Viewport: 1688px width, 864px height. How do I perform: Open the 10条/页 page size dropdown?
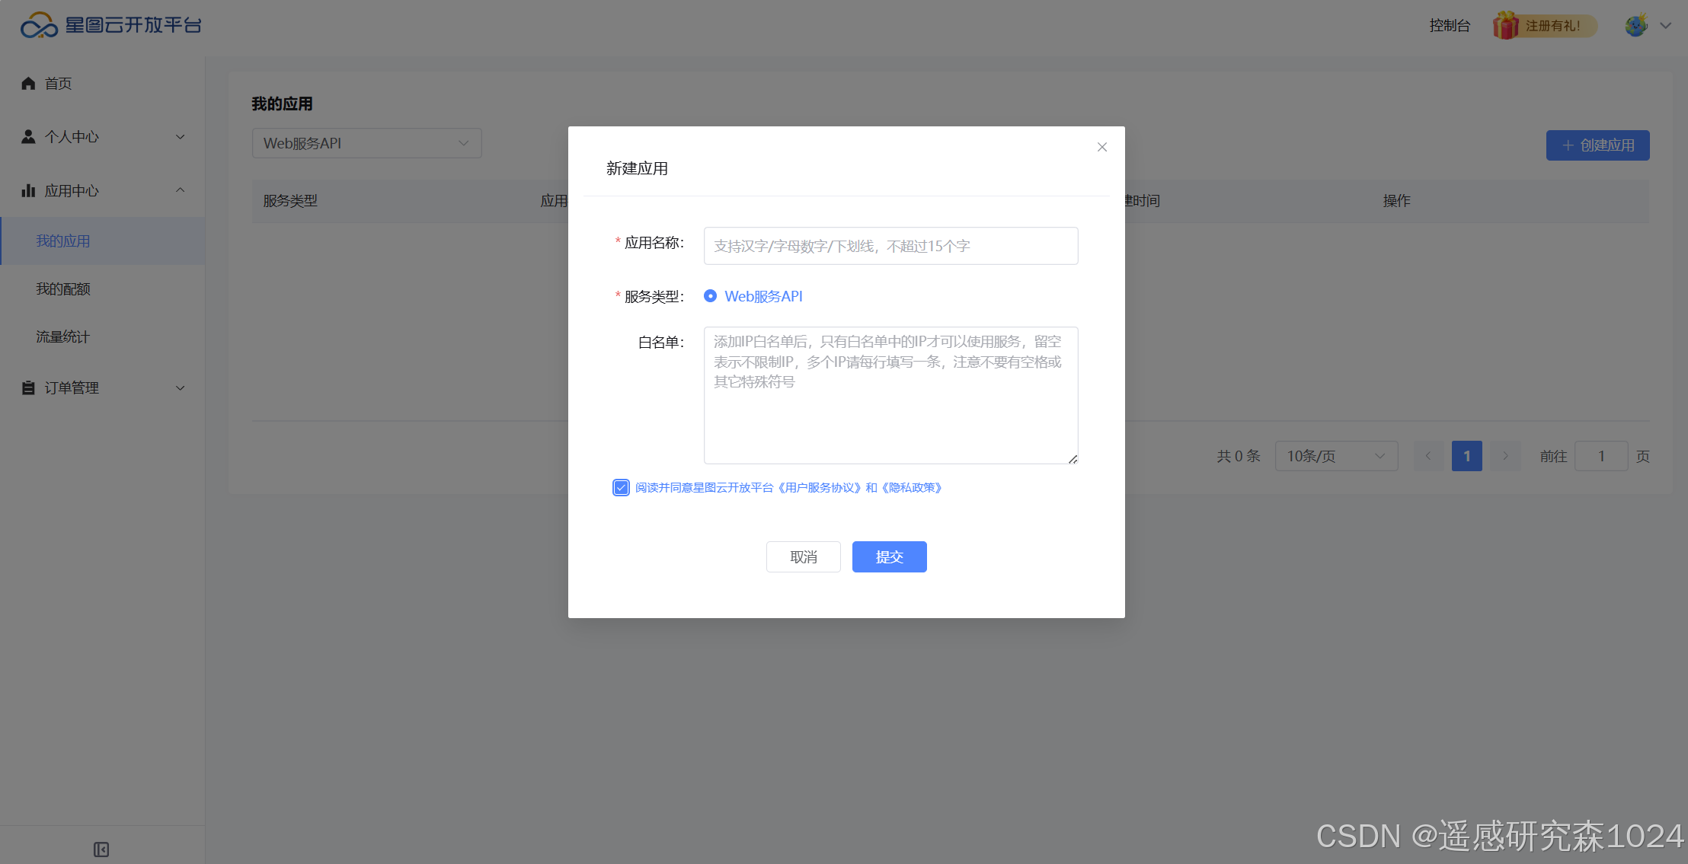pyautogui.click(x=1336, y=456)
